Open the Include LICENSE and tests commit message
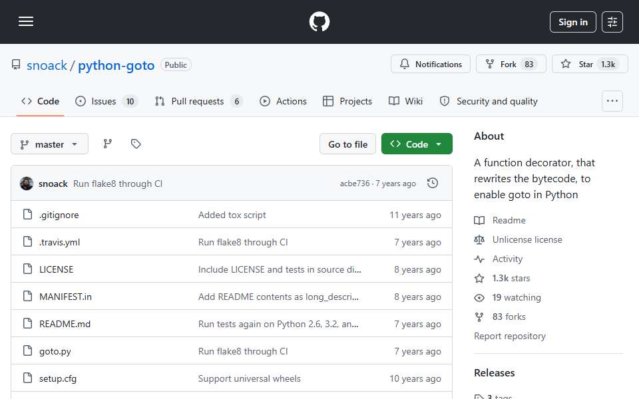This screenshot has height=399, width=639. click(280, 269)
